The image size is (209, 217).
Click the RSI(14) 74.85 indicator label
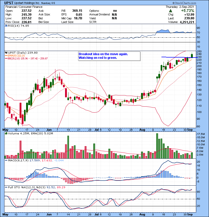(19, 26)
